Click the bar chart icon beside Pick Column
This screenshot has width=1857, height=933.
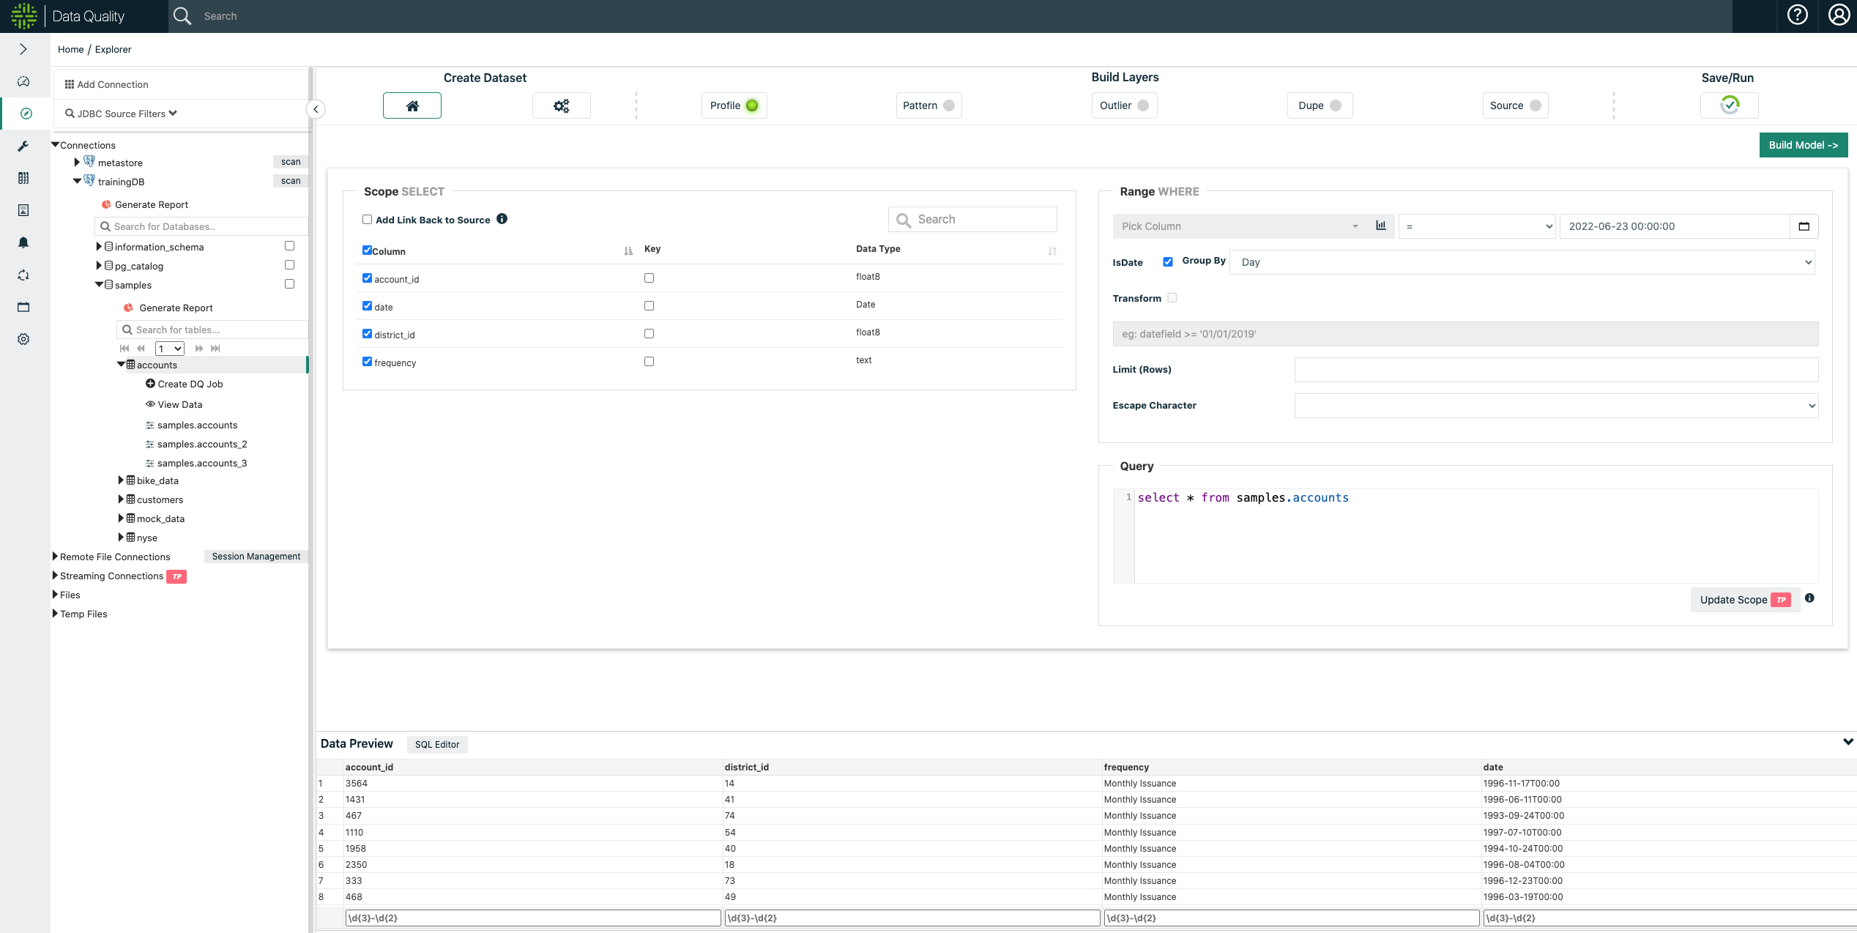(1380, 226)
